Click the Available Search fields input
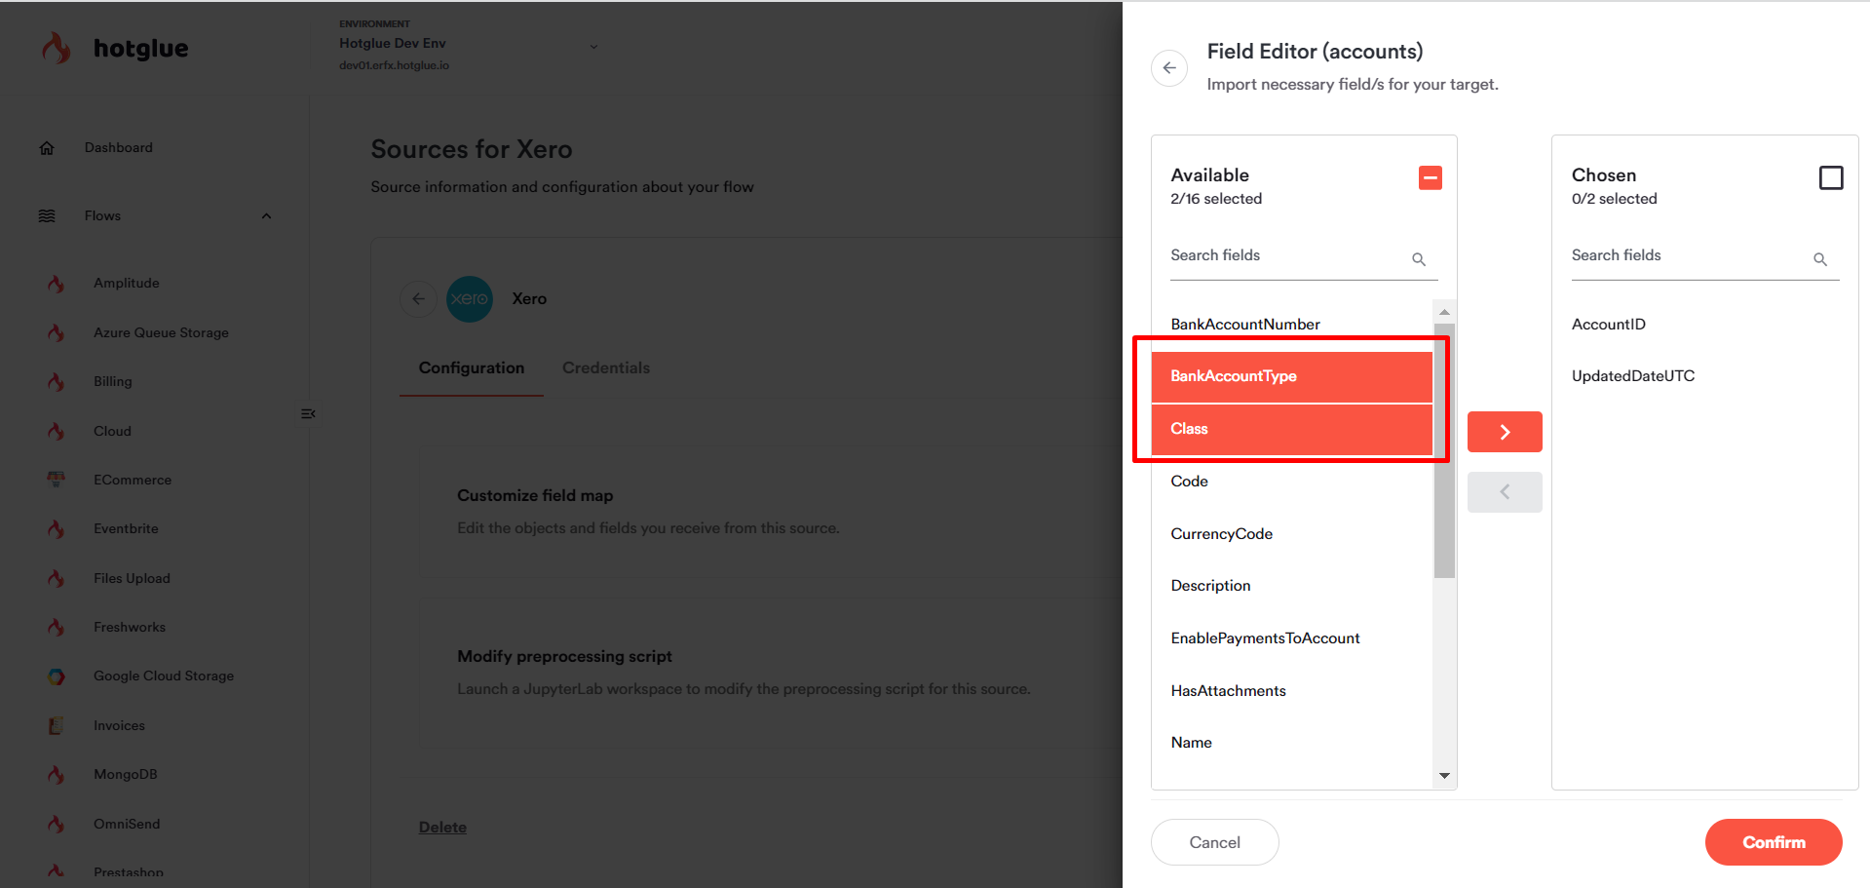1870x888 pixels. [1304, 256]
